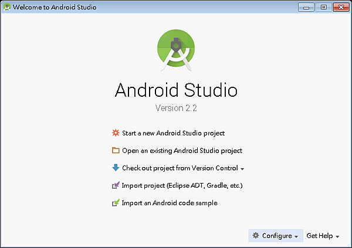The width and height of the screenshot is (352, 248).
Task: Click the blue down-arrow Version Control icon
Action: [x=116, y=168]
